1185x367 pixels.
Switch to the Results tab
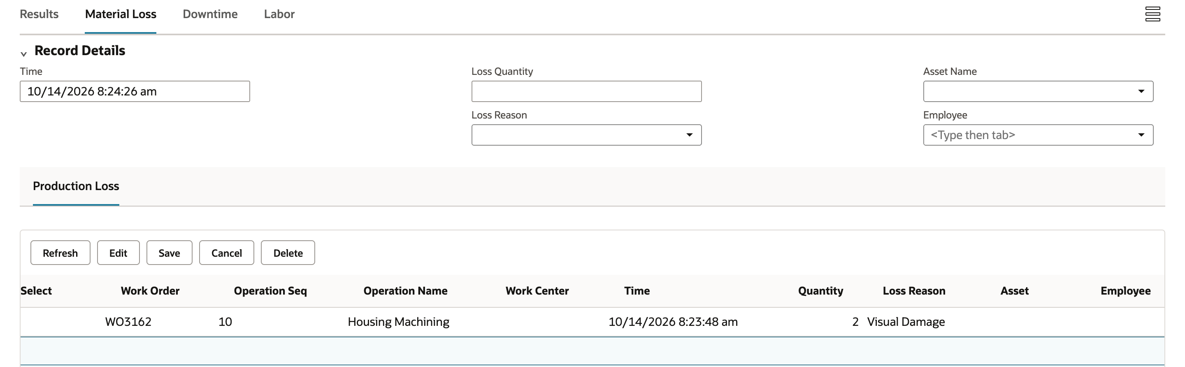tap(39, 14)
